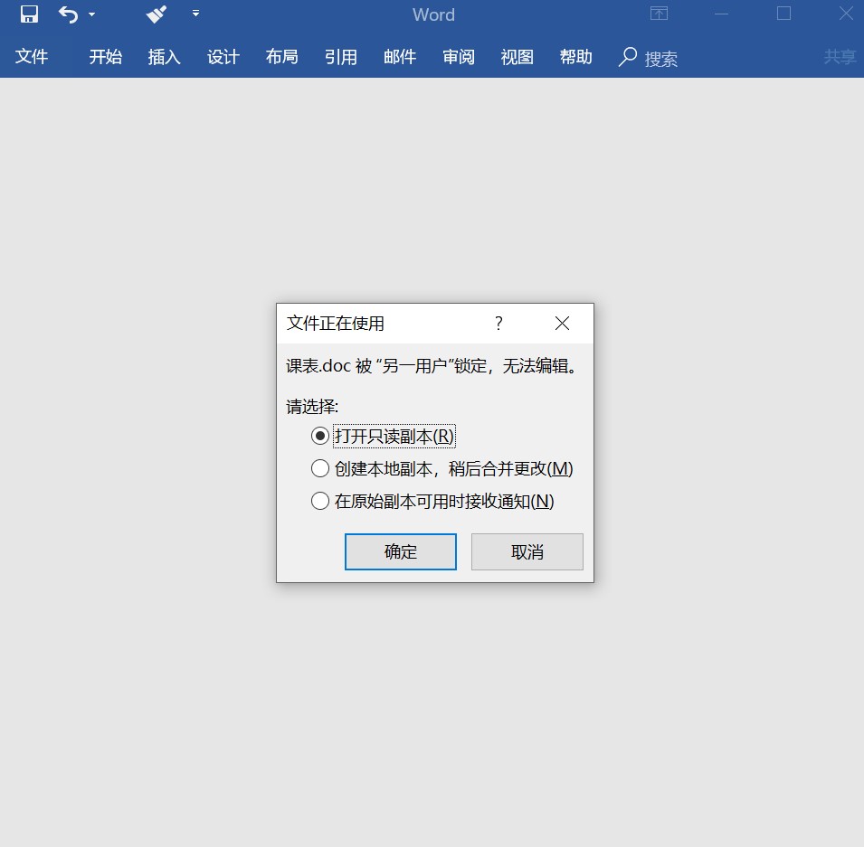Open ribbon display options icon
Viewport: 864px width, 847px height.
[659, 14]
